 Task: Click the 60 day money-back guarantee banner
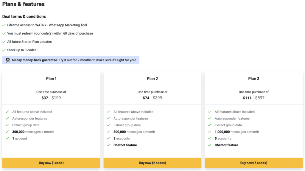71,60
